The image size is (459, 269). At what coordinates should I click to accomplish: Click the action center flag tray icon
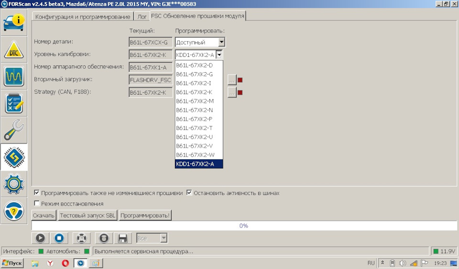coord(424,263)
